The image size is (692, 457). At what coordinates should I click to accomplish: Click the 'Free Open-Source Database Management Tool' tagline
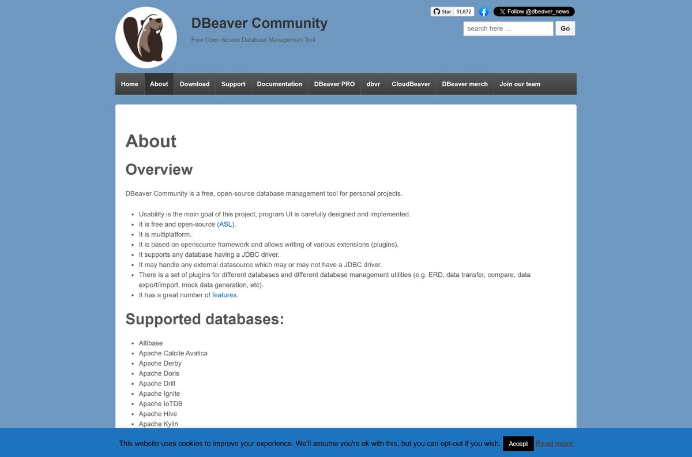pos(253,40)
